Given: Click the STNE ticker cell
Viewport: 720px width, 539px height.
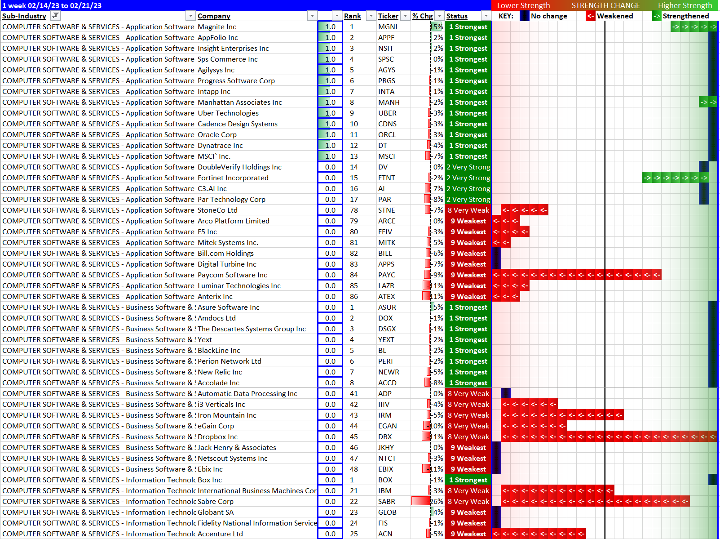Looking at the screenshot, I should pyautogui.click(x=393, y=210).
